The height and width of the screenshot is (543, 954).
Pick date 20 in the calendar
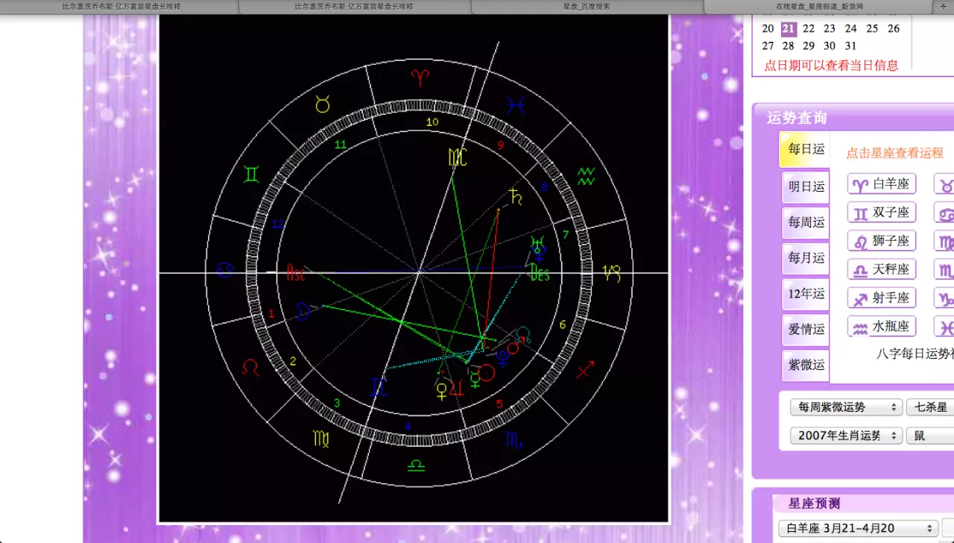tap(768, 28)
